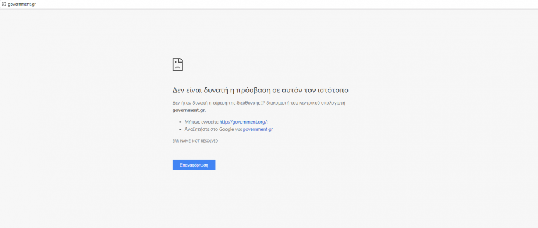Click the "Μήπως εννοείτε" suggestion text
This screenshot has width=538, height=228.
click(x=201, y=121)
